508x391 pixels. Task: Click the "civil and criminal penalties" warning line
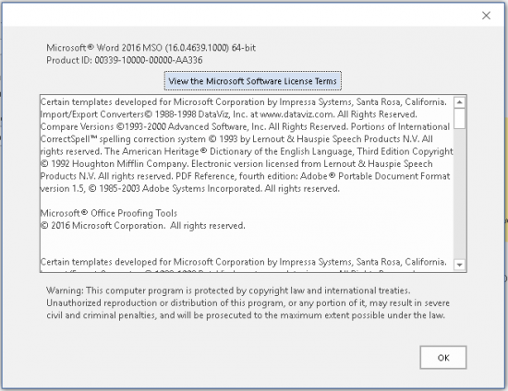tap(246, 315)
